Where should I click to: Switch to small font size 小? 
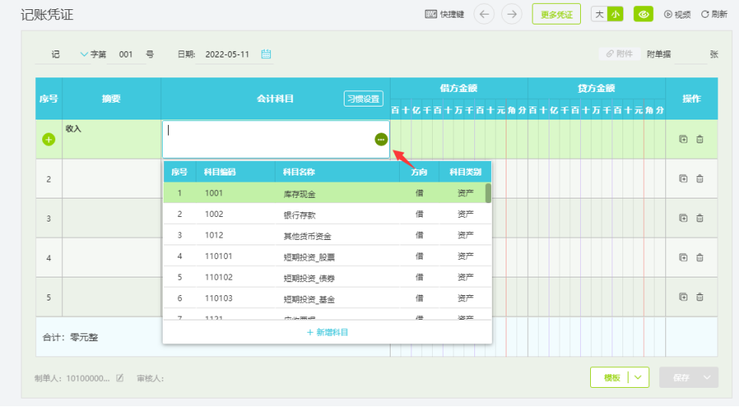click(615, 14)
